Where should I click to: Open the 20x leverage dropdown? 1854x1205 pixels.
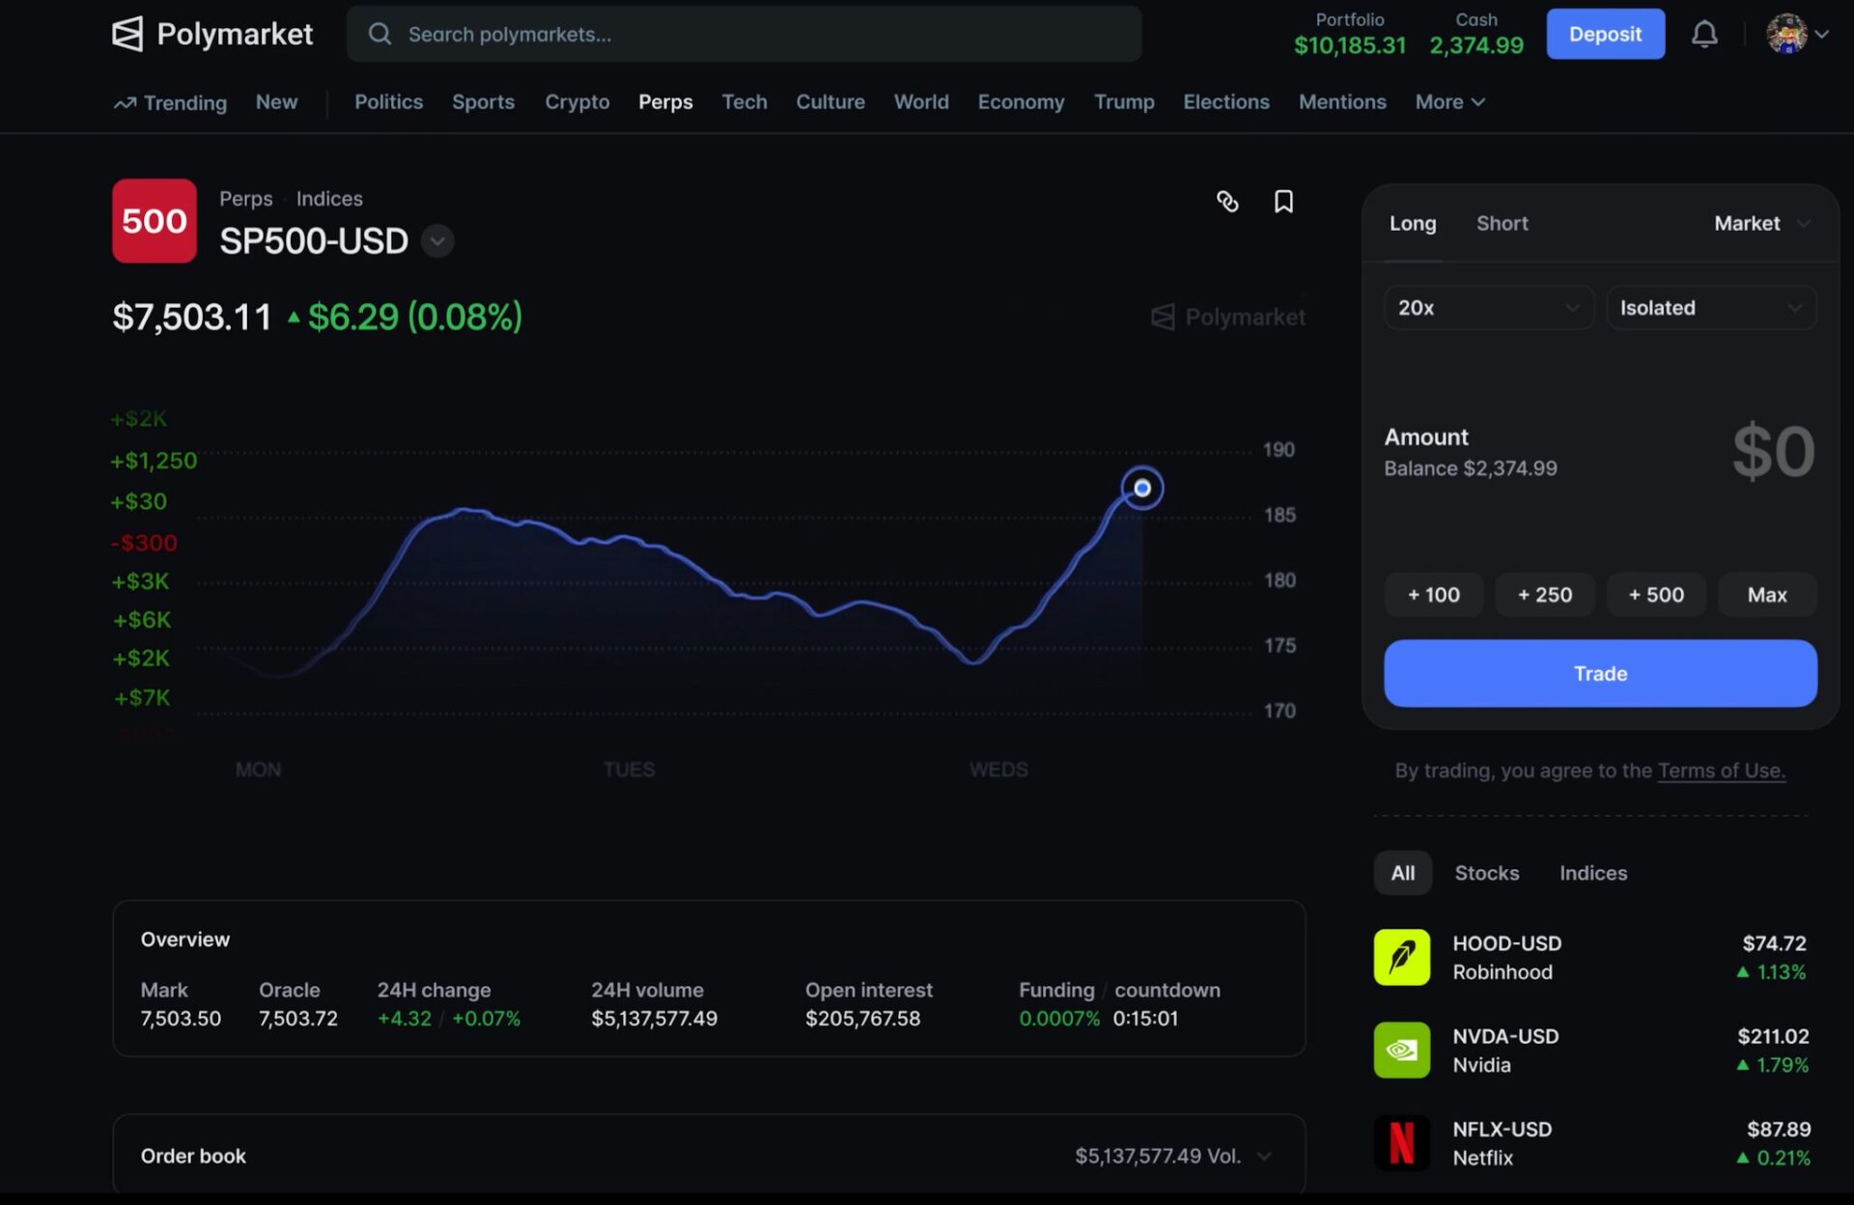pos(1488,307)
